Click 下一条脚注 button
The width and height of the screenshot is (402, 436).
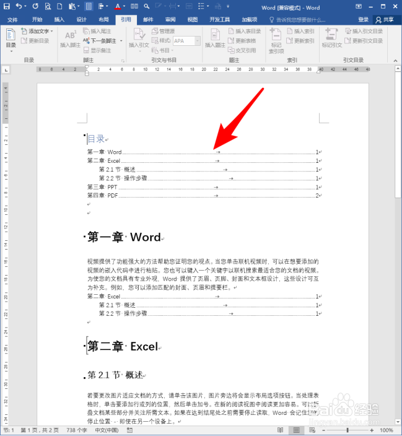[x=100, y=41]
